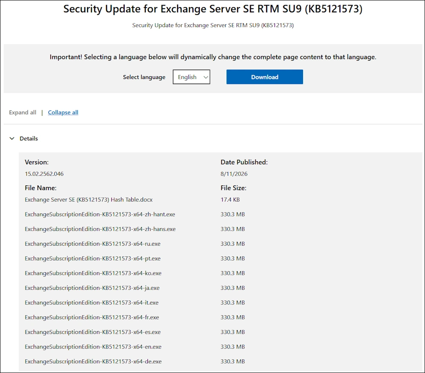Click the Version: label
The height and width of the screenshot is (373, 425).
point(37,162)
